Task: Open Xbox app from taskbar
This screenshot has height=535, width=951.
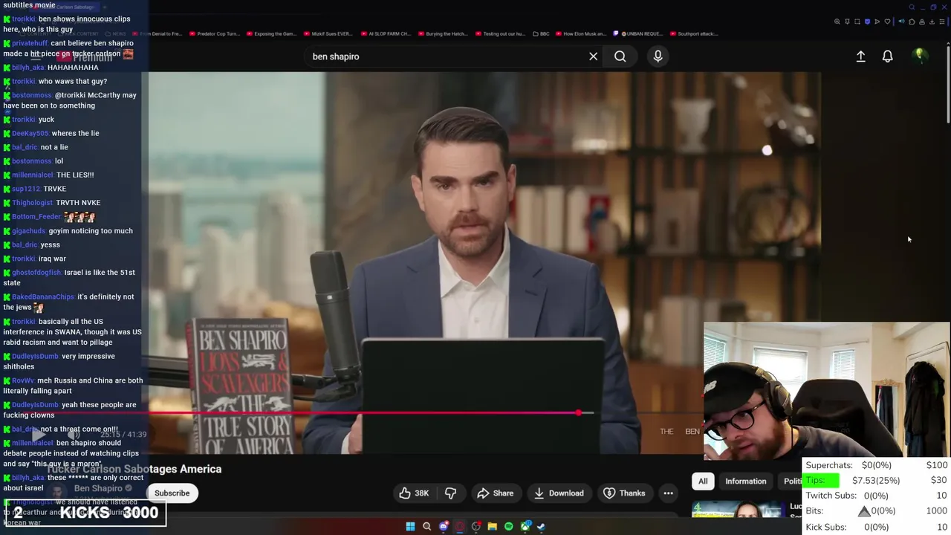Action: coord(526,526)
